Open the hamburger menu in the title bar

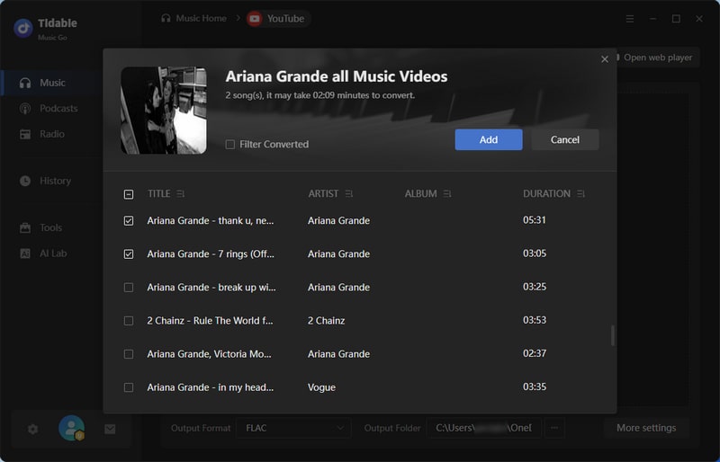[630, 19]
